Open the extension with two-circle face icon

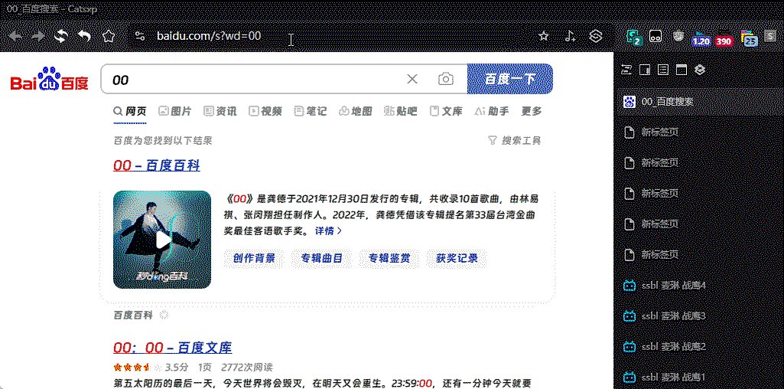655,36
